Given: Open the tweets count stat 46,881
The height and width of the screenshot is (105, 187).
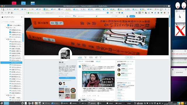Looking at the screenshot, I should (80, 57).
